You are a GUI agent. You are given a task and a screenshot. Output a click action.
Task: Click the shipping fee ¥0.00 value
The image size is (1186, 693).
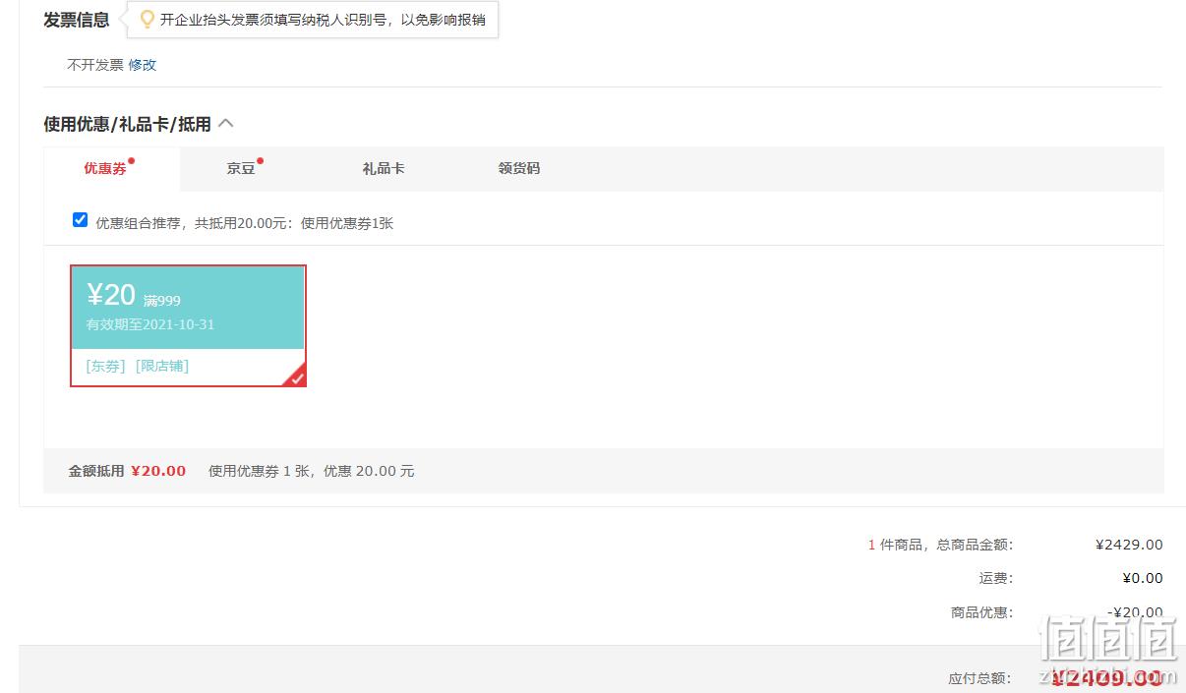[1143, 578]
